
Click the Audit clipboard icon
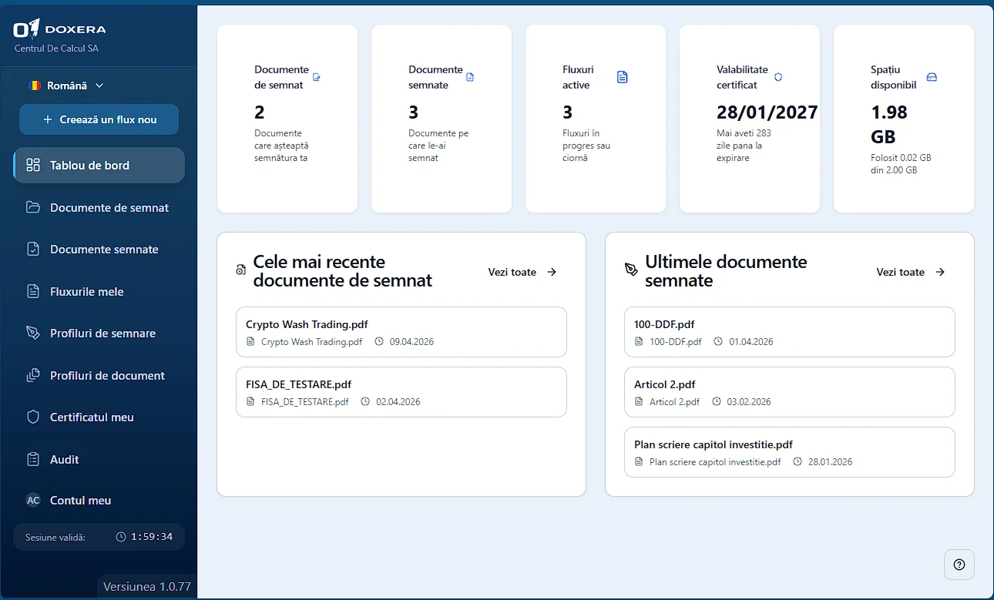(33, 459)
